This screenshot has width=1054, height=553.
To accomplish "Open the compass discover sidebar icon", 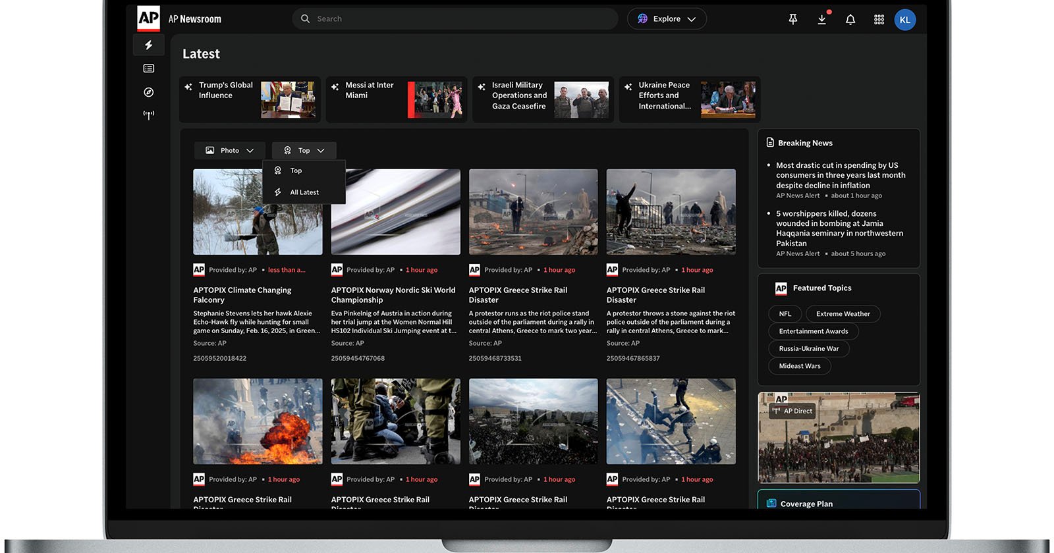I will [149, 92].
